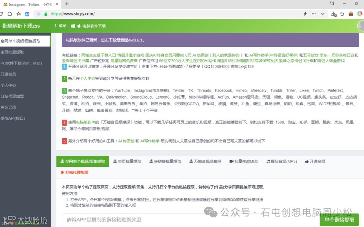Click the Apple logo download icon
Screen dimensions: 364x227
point(79,26)
